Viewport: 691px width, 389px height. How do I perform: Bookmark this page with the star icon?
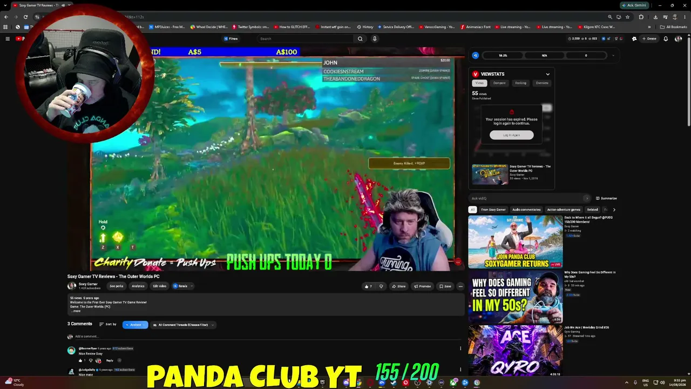[x=627, y=17]
